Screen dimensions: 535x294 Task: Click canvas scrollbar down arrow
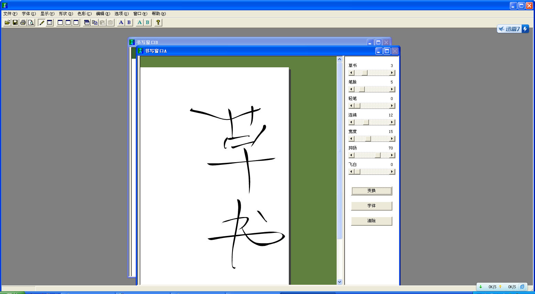[339, 282]
